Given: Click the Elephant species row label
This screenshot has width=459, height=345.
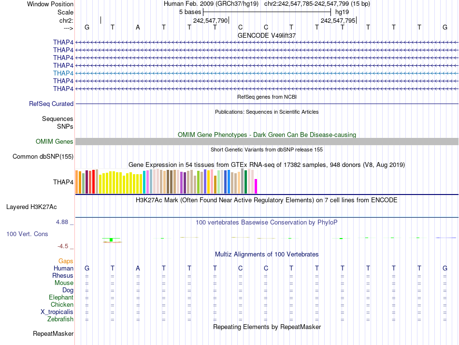Looking at the screenshot, I should pos(61,298).
